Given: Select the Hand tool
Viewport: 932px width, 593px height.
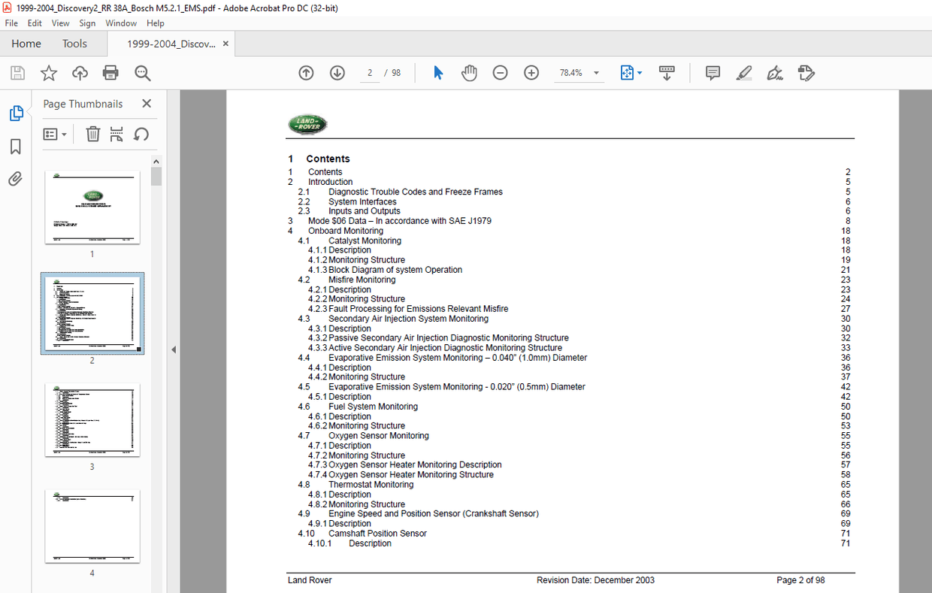Looking at the screenshot, I should pyautogui.click(x=469, y=73).
